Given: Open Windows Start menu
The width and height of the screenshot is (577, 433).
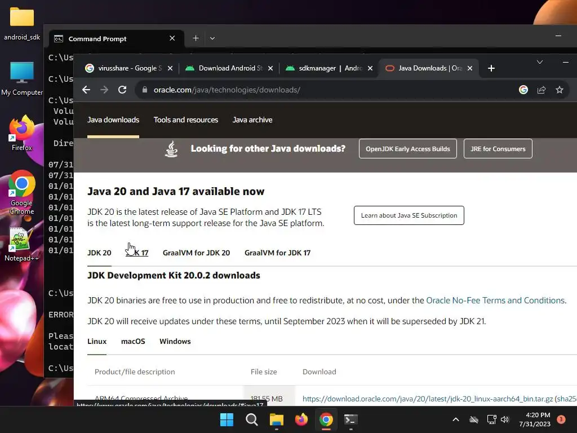Looking at the screenshot, I should click(x=227, y=419).
